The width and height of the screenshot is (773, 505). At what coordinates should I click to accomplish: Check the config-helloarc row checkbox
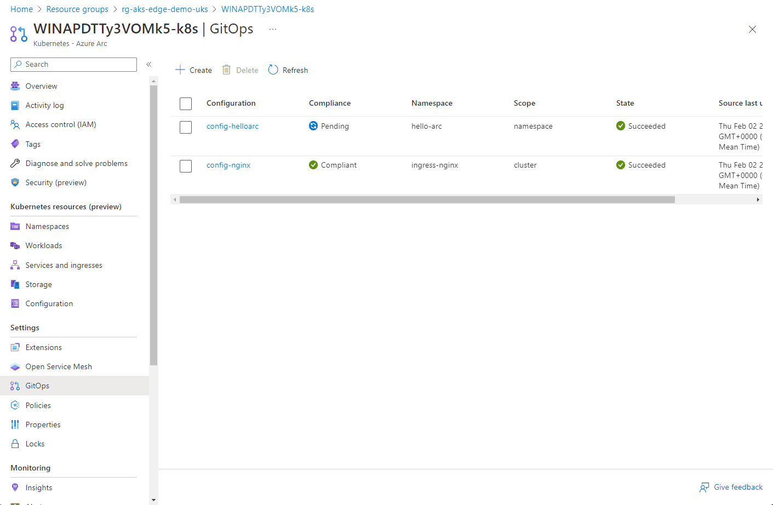coord(186,127)
